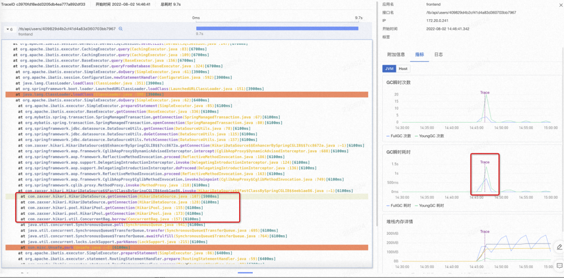Select ReflectiveMethodInvocation.proceed :186 line
This screenshot has width=564, height=278.
[x=147, y=156]
